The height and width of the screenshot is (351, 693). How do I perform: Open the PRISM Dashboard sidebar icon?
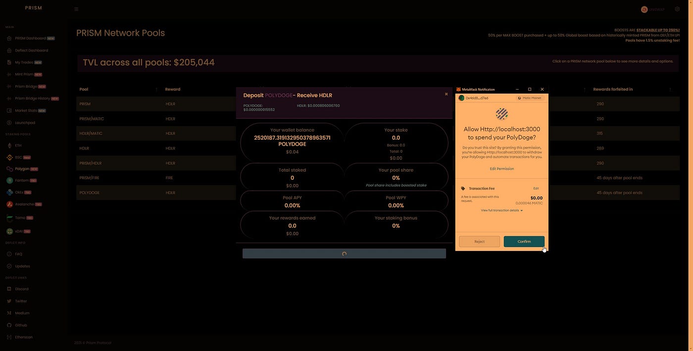pyautogui.click(x=9, y=38)
